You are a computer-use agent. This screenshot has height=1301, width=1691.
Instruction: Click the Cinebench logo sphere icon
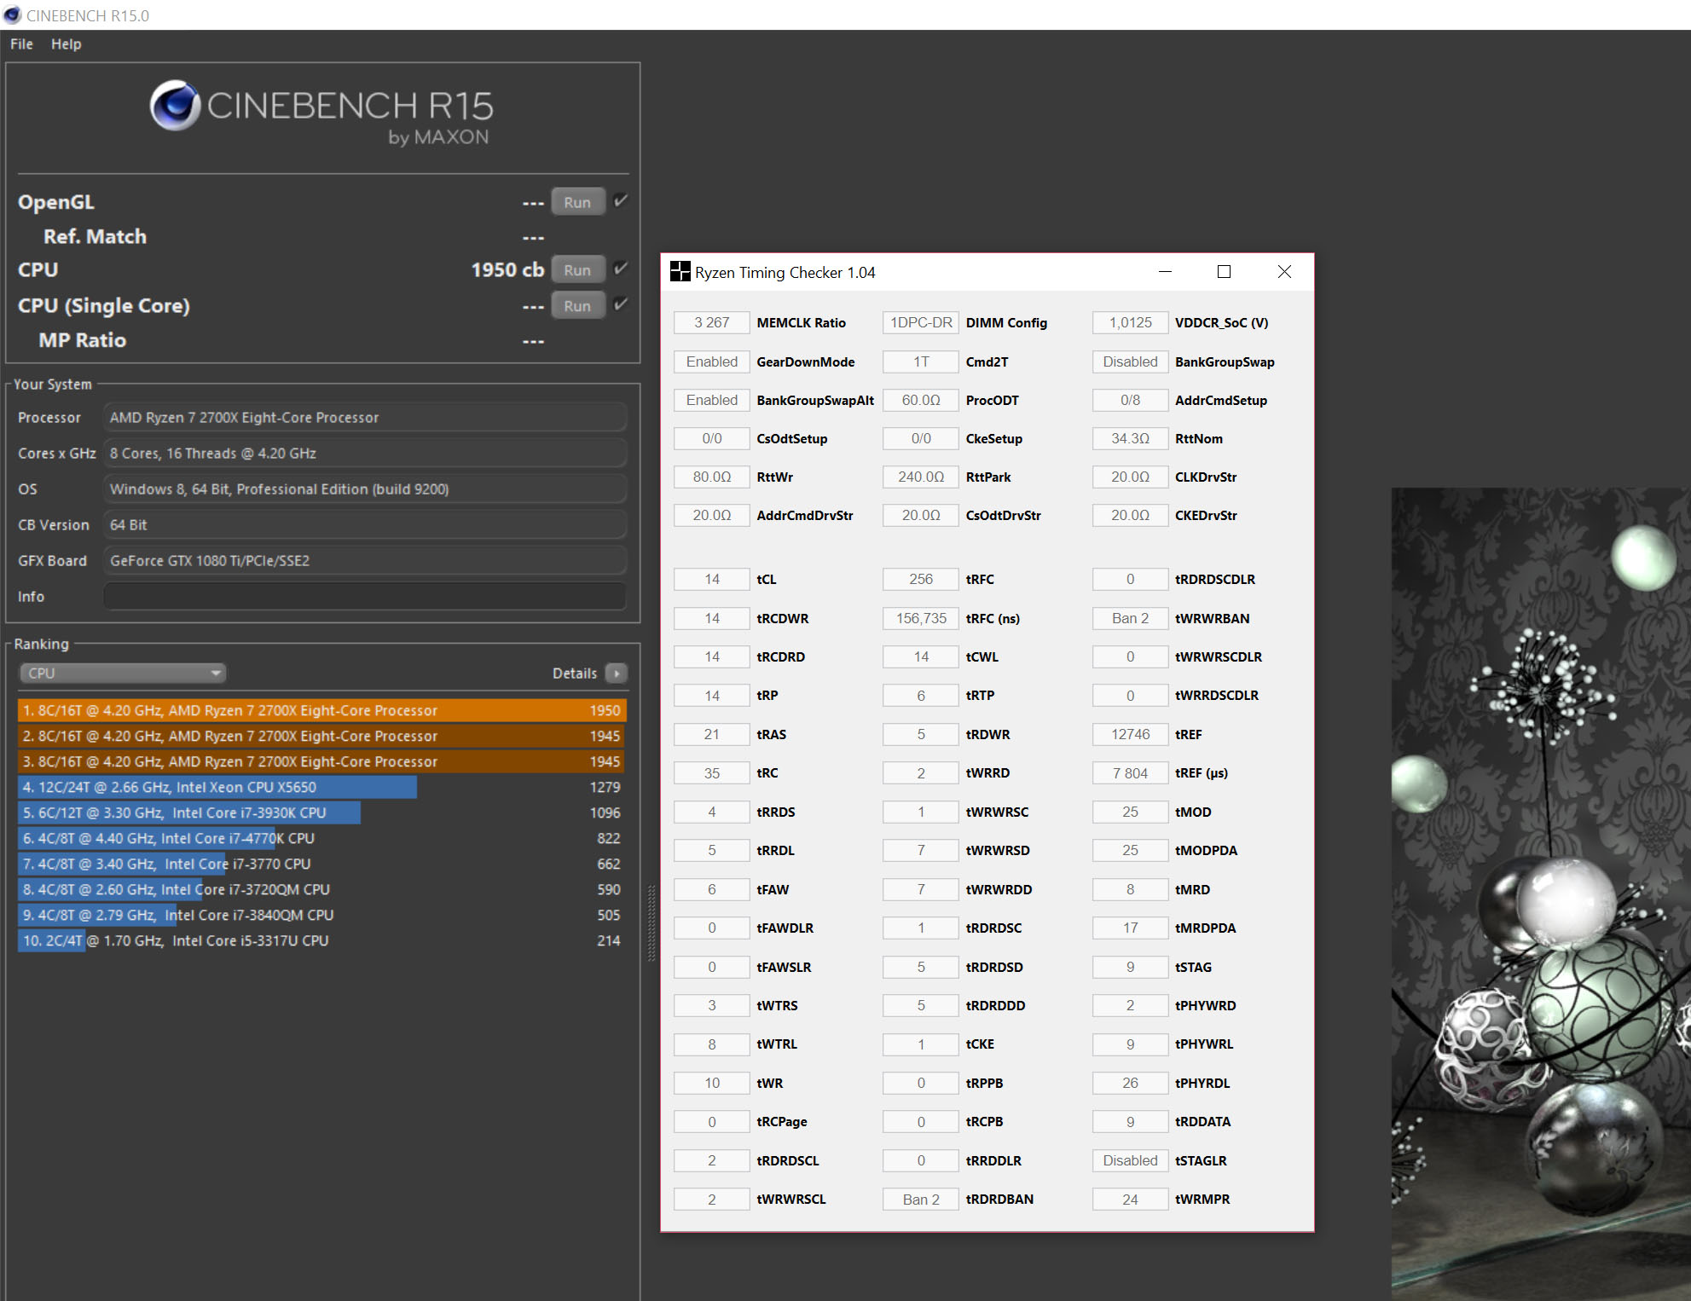pyautogui.click(x=175, y=106)
